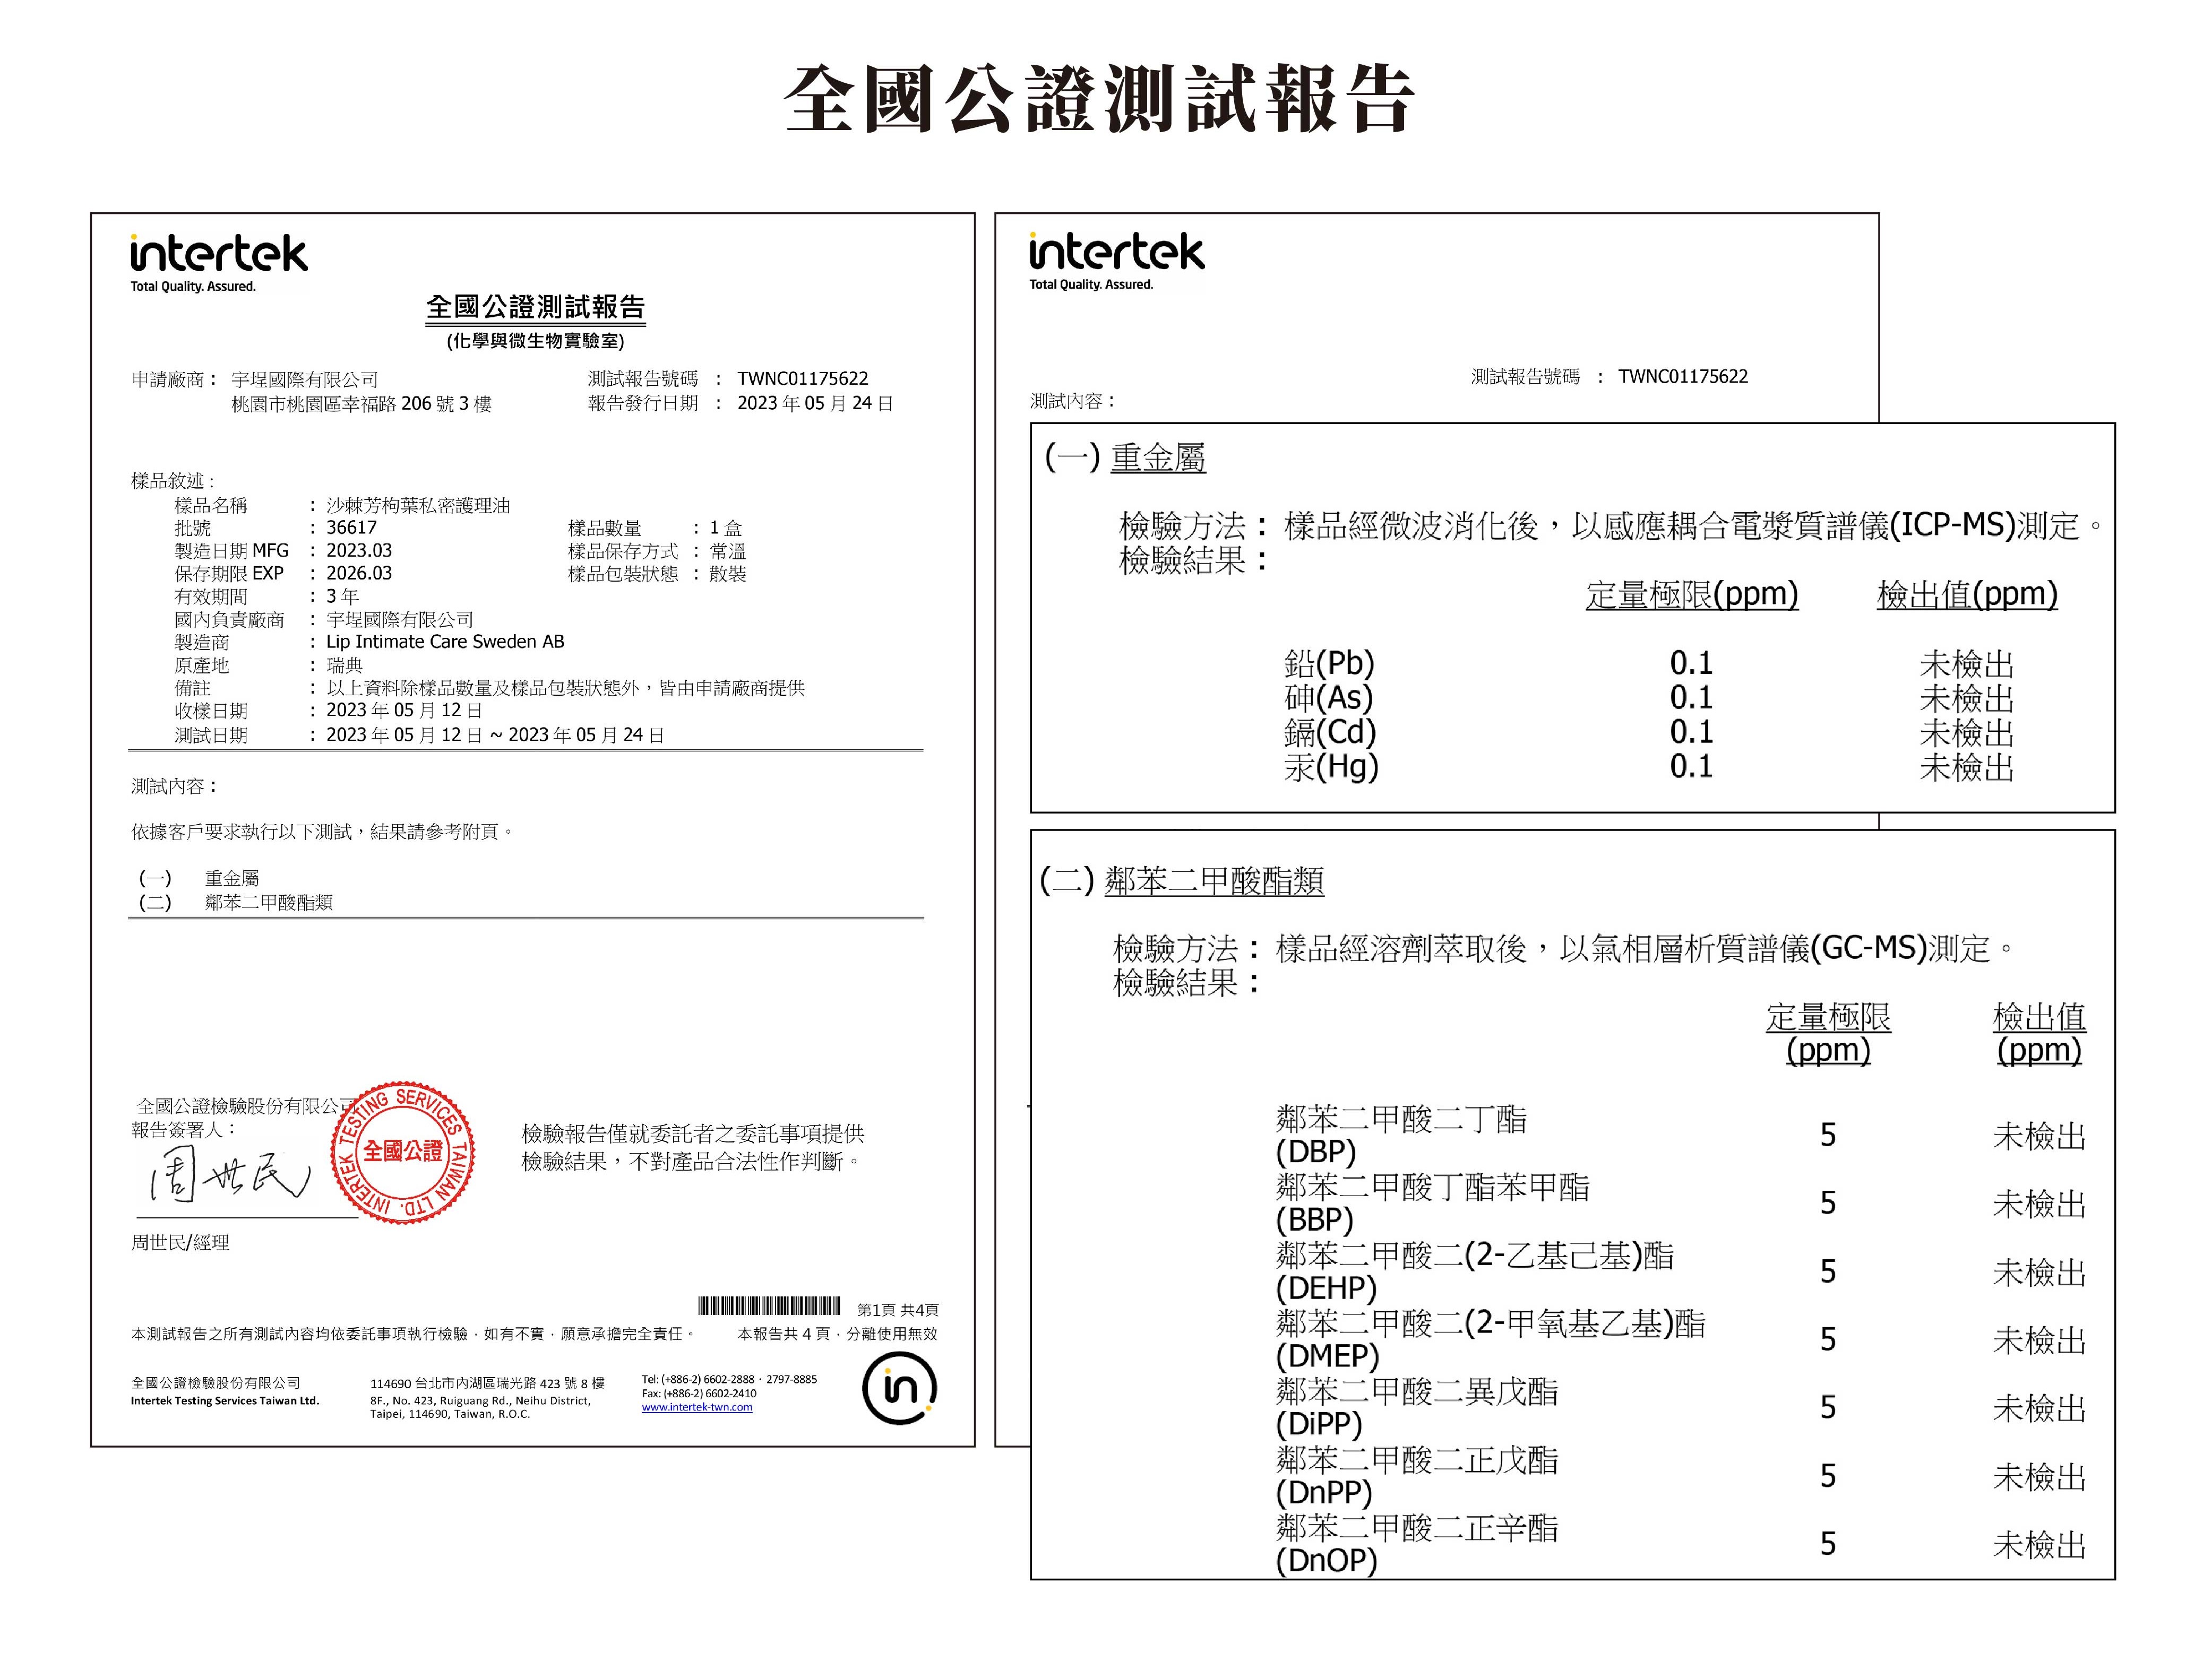Click the issue date 2023年05月24日
Viewport: 2212px width, 1670px height.
pyautogui.click(x=815, y=403)
